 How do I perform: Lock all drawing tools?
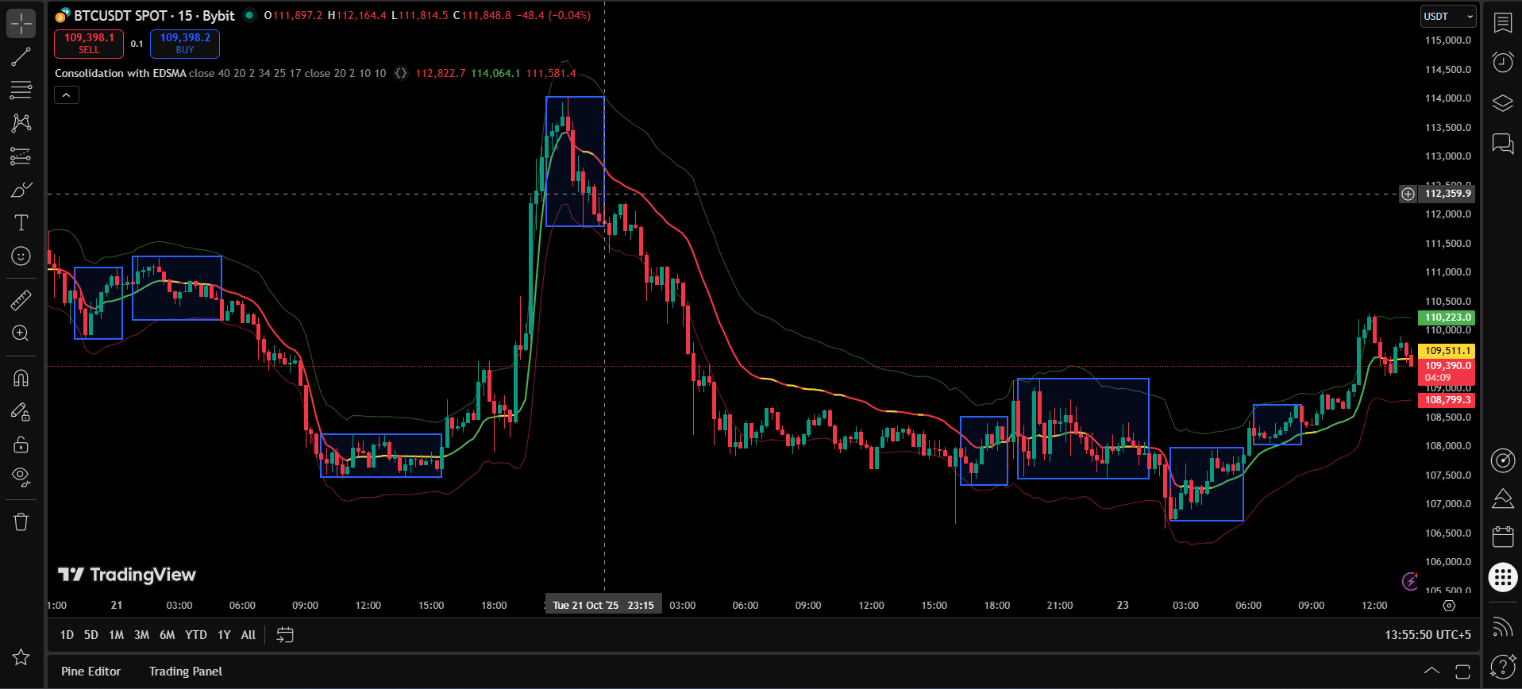(x=21, y=445)
